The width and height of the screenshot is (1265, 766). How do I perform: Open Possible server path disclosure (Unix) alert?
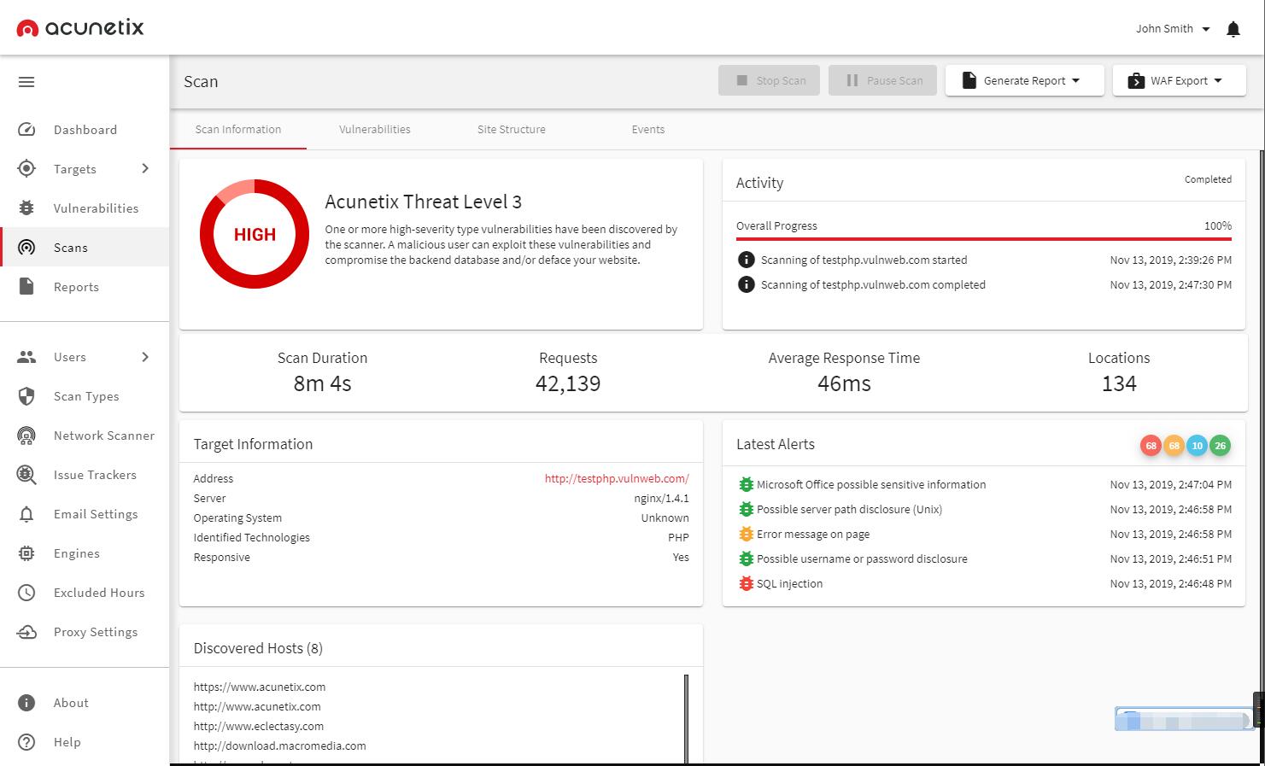point(849,510)
